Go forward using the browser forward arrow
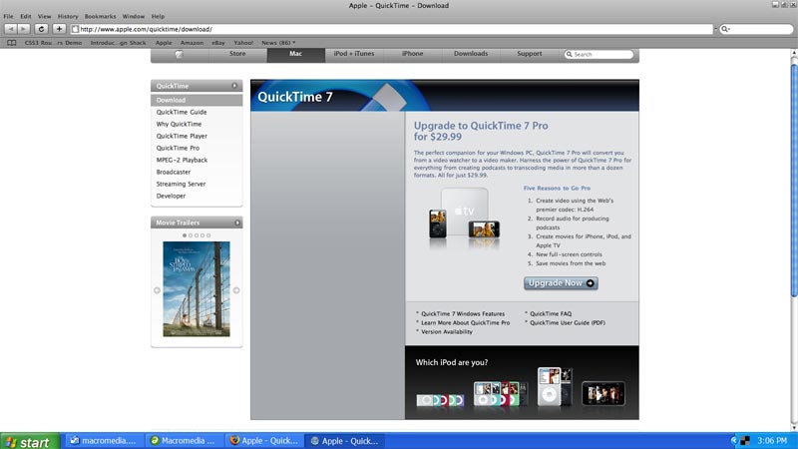 click(x=23, y=29)
